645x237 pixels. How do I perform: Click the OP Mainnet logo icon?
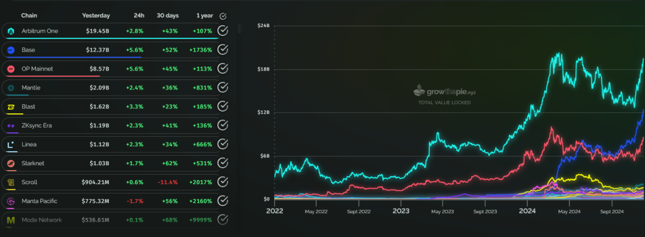(11, 69)
